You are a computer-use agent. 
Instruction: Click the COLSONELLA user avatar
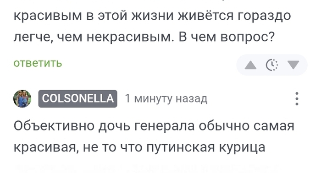click(x=22, y=98)
